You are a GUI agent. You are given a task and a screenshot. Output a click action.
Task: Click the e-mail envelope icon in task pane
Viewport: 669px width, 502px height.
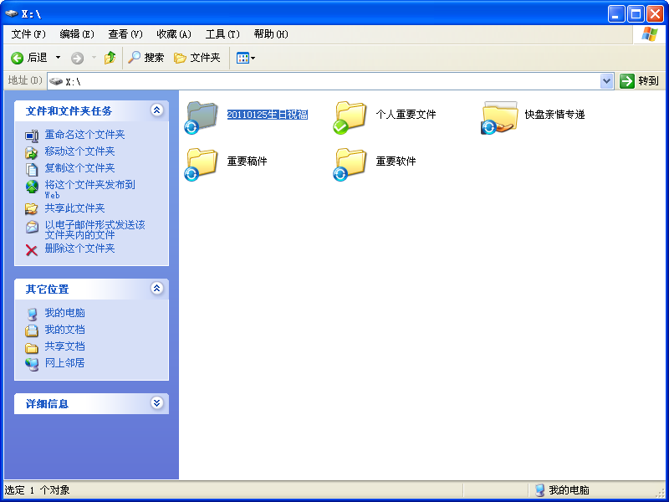tap(32, 227)
